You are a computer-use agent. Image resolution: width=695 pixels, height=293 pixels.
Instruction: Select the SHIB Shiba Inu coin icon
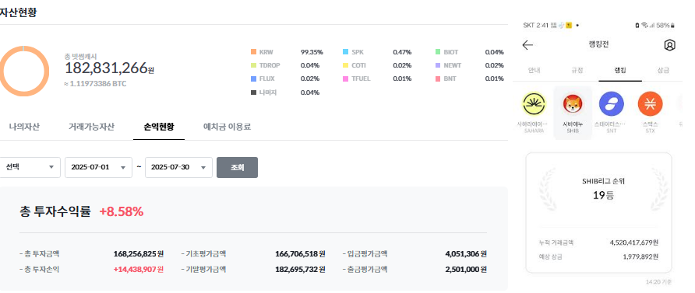573,104
